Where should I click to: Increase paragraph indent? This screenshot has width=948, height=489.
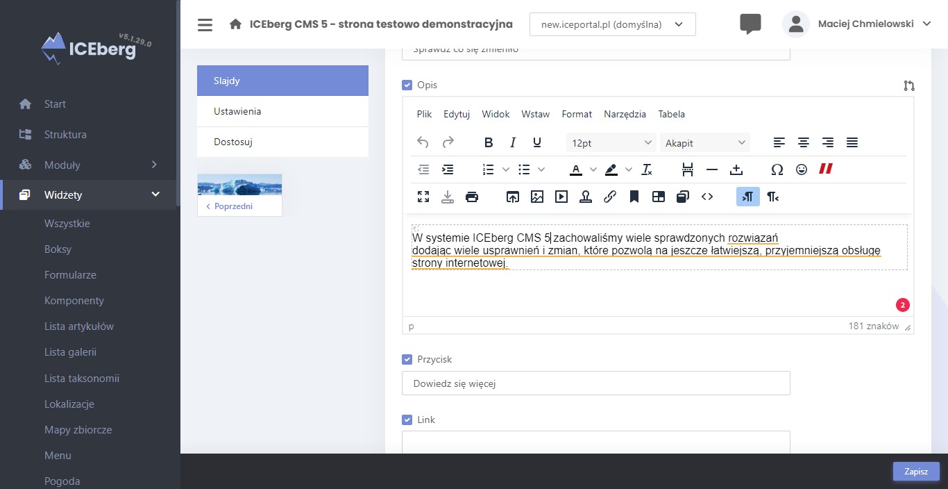(448, 169)
